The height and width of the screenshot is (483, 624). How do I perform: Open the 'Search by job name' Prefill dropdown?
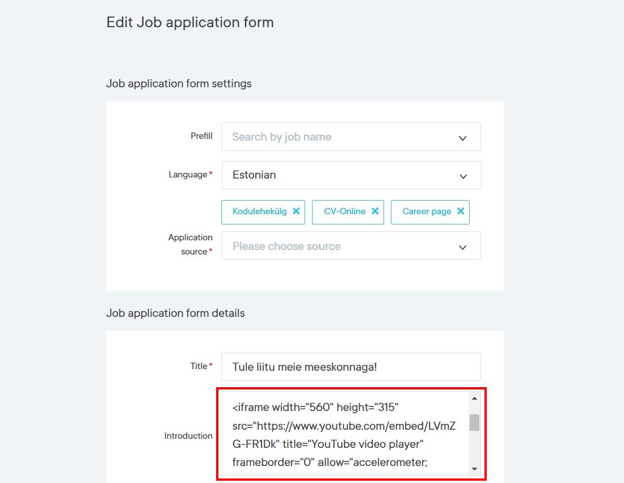tap(340, 137)
